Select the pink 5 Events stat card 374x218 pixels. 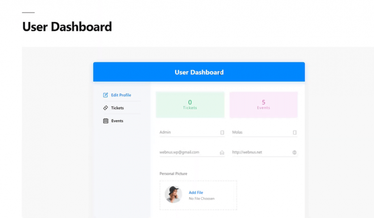[x=263, y=105]
